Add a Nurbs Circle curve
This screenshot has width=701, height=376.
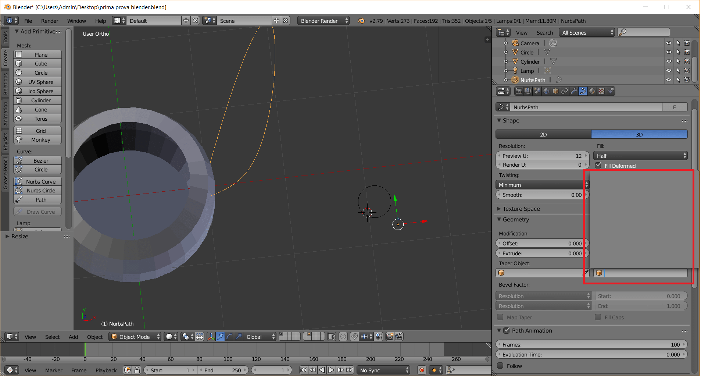coord(37,190)
